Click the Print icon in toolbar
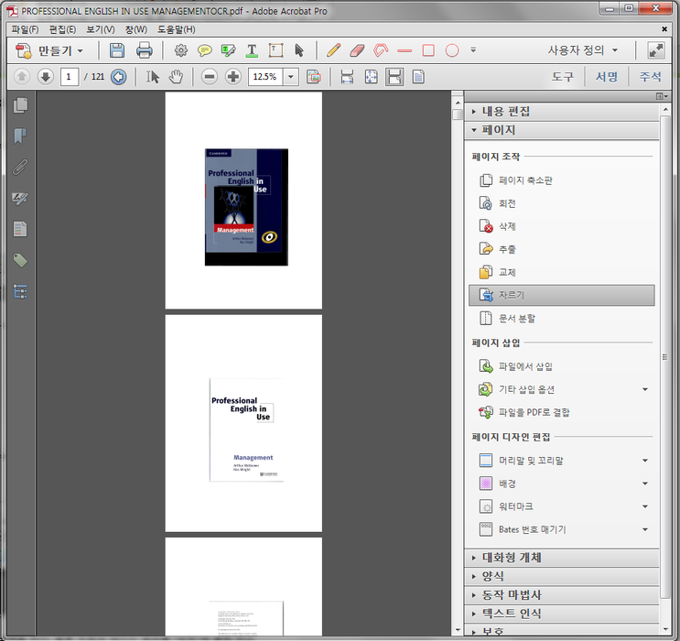 pos(144,50)
